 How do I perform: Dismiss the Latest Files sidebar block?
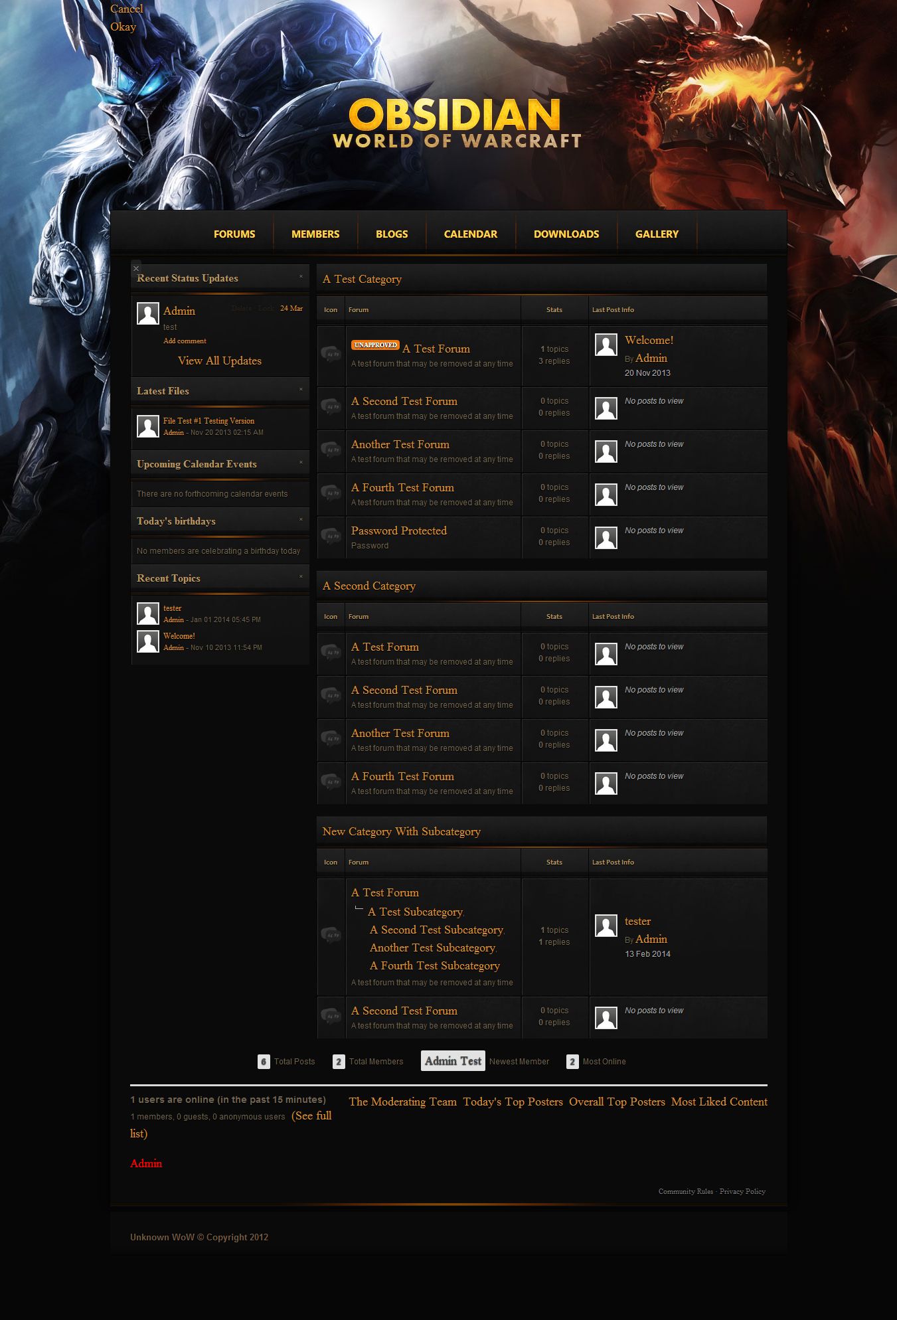[301, 389]
